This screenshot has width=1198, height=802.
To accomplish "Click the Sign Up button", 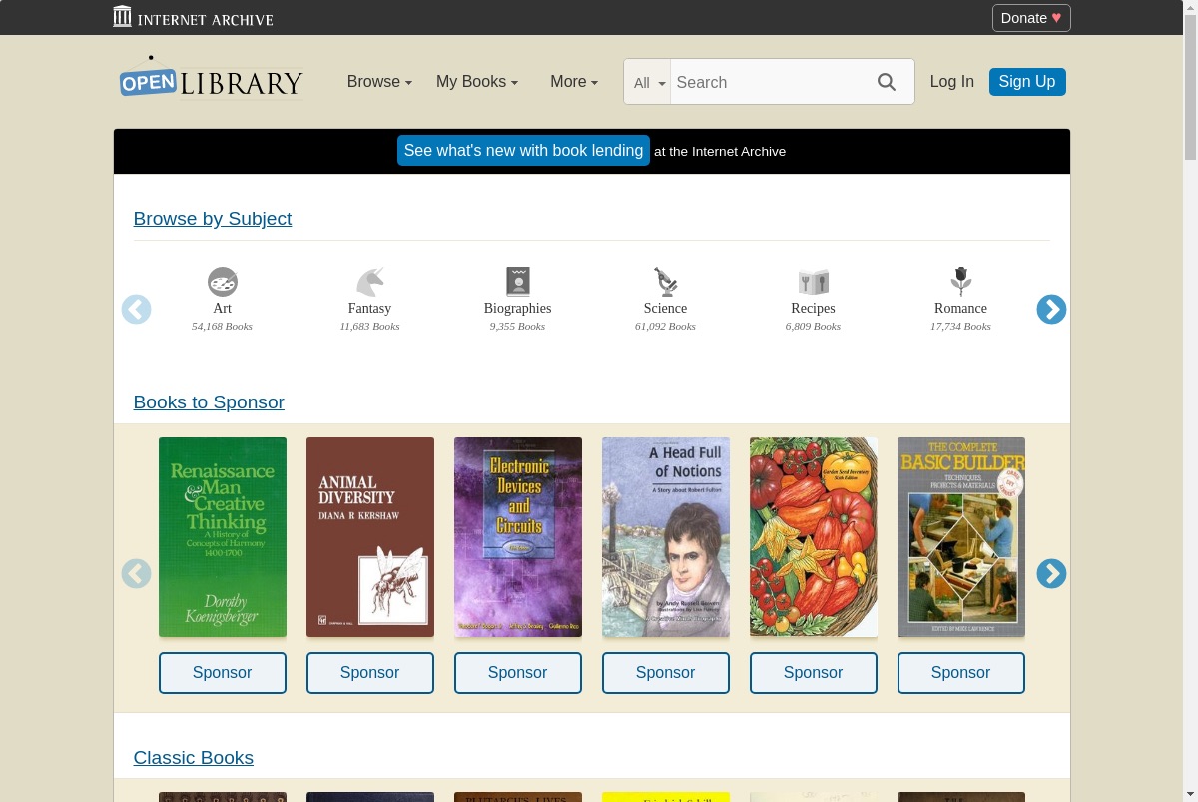I will pos(1027,82).
